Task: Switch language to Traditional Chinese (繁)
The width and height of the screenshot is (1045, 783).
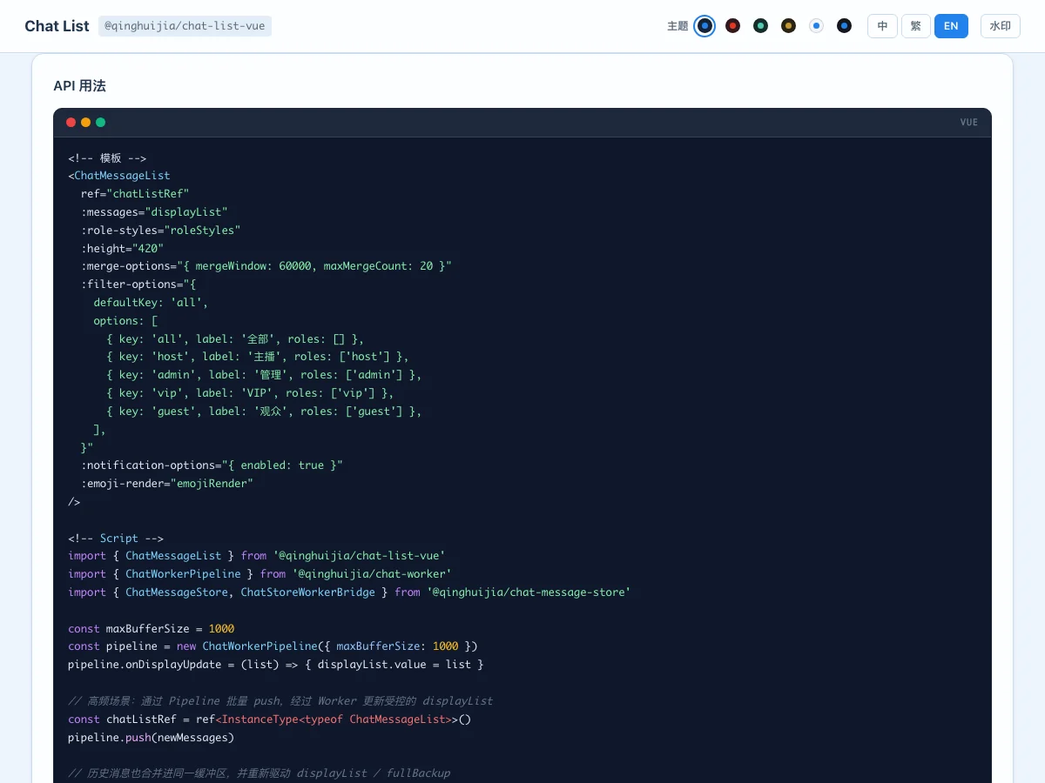Action: point(916,26)
